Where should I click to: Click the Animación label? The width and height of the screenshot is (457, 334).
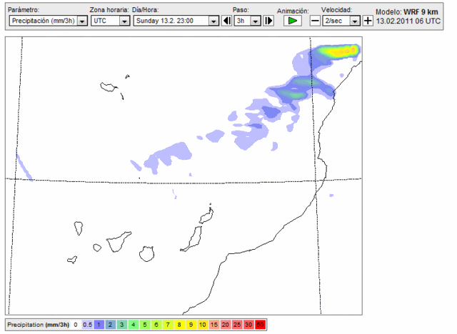(x=293, y=11)
